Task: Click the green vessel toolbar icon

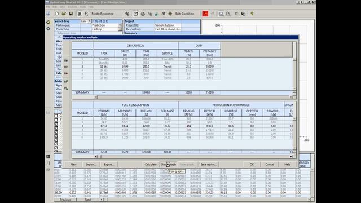Action: point(157,14)
